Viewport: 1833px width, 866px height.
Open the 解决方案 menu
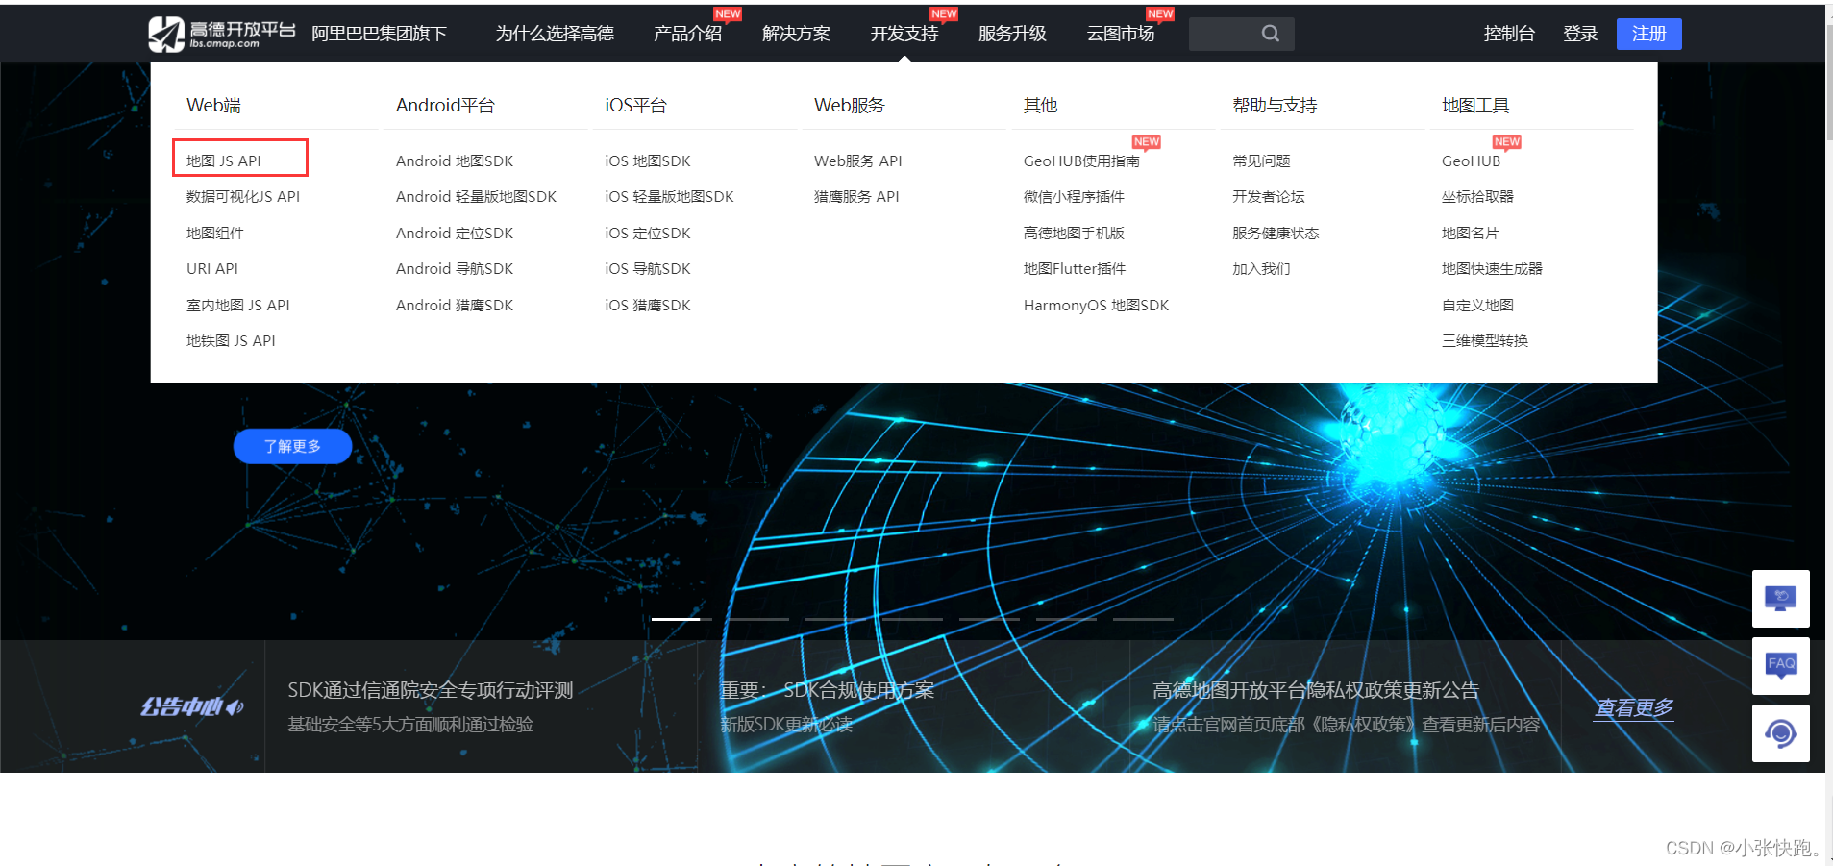[x=796, y=34]
